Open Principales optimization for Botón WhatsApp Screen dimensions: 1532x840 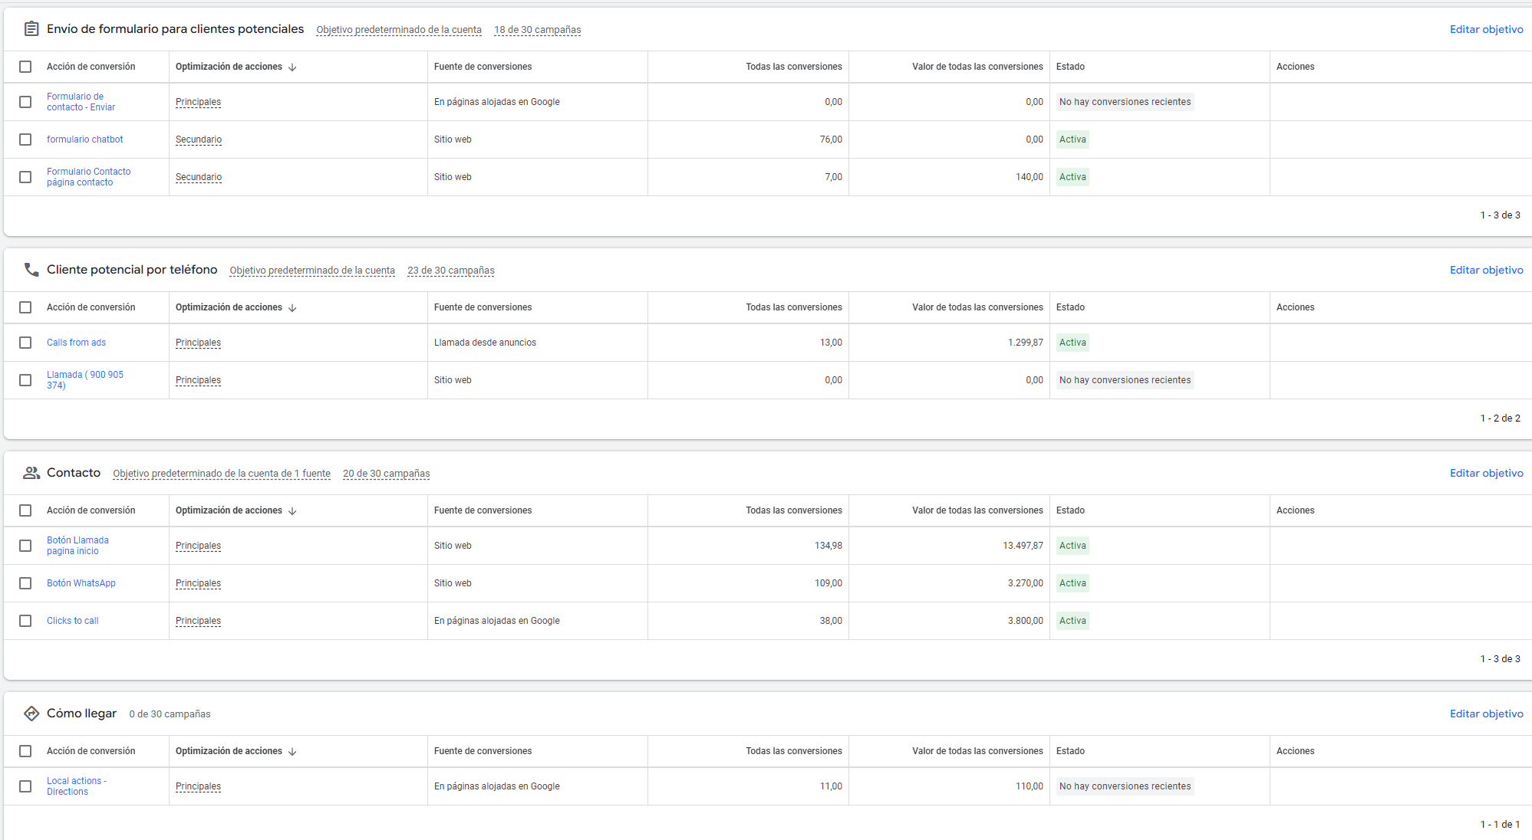[198, 583]
